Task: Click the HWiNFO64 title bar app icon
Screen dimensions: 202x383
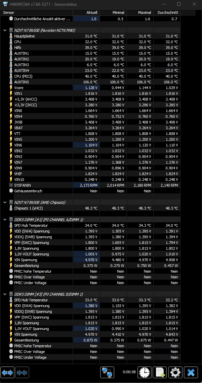Action: [x=5, y=4]
